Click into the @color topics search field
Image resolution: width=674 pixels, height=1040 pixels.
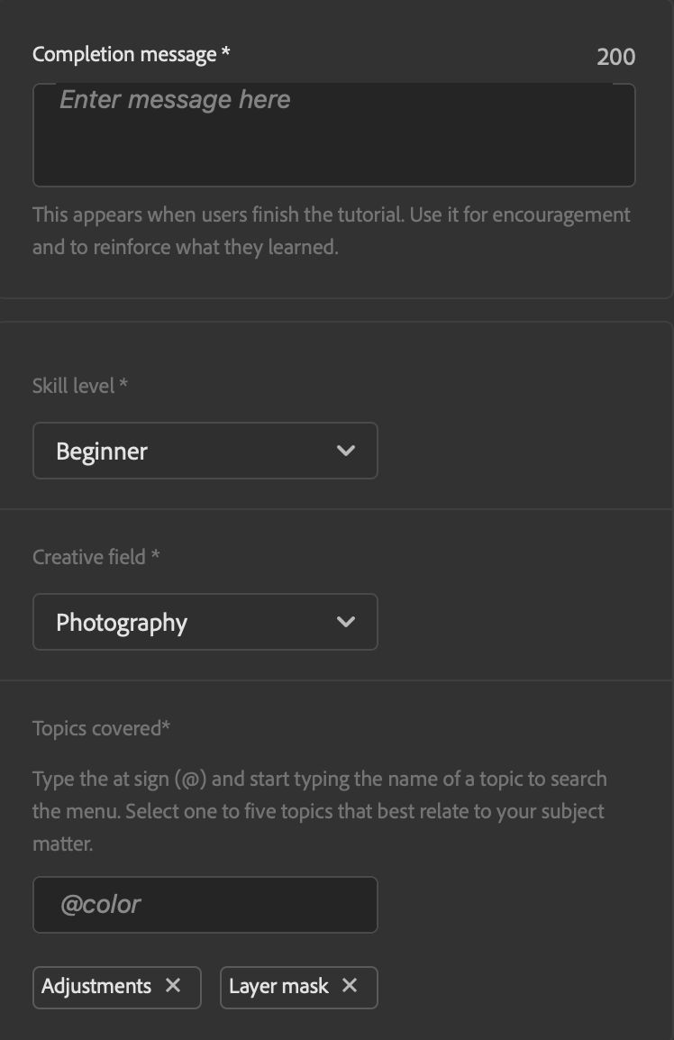click(205, 905)
